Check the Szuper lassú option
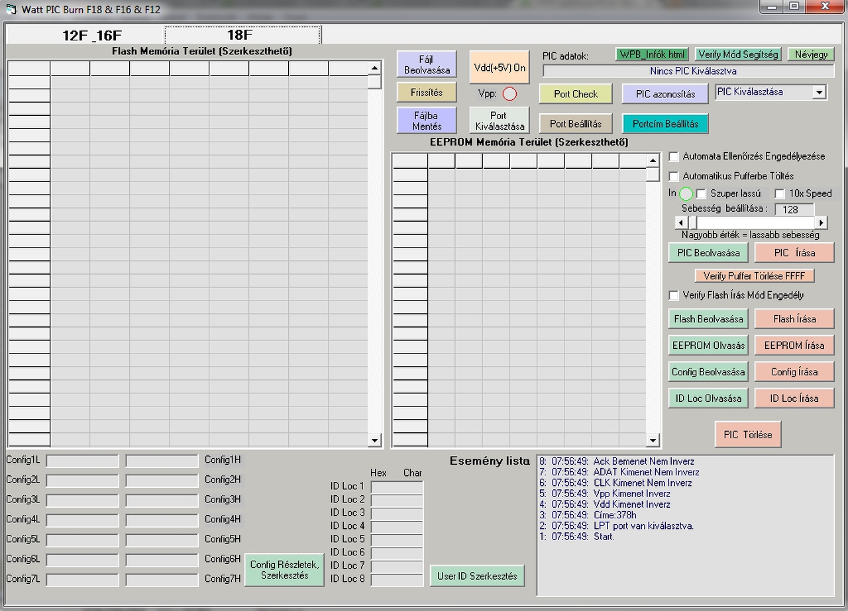848x611 pixels. pos(701,194)
